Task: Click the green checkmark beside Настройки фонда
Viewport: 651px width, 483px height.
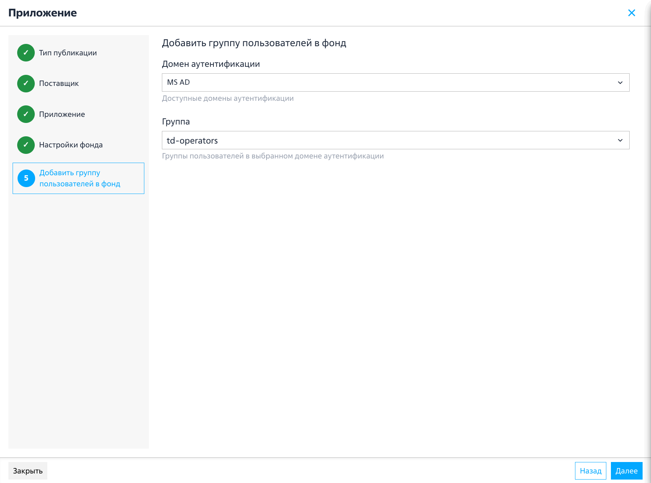Action: tap(26, 145)
